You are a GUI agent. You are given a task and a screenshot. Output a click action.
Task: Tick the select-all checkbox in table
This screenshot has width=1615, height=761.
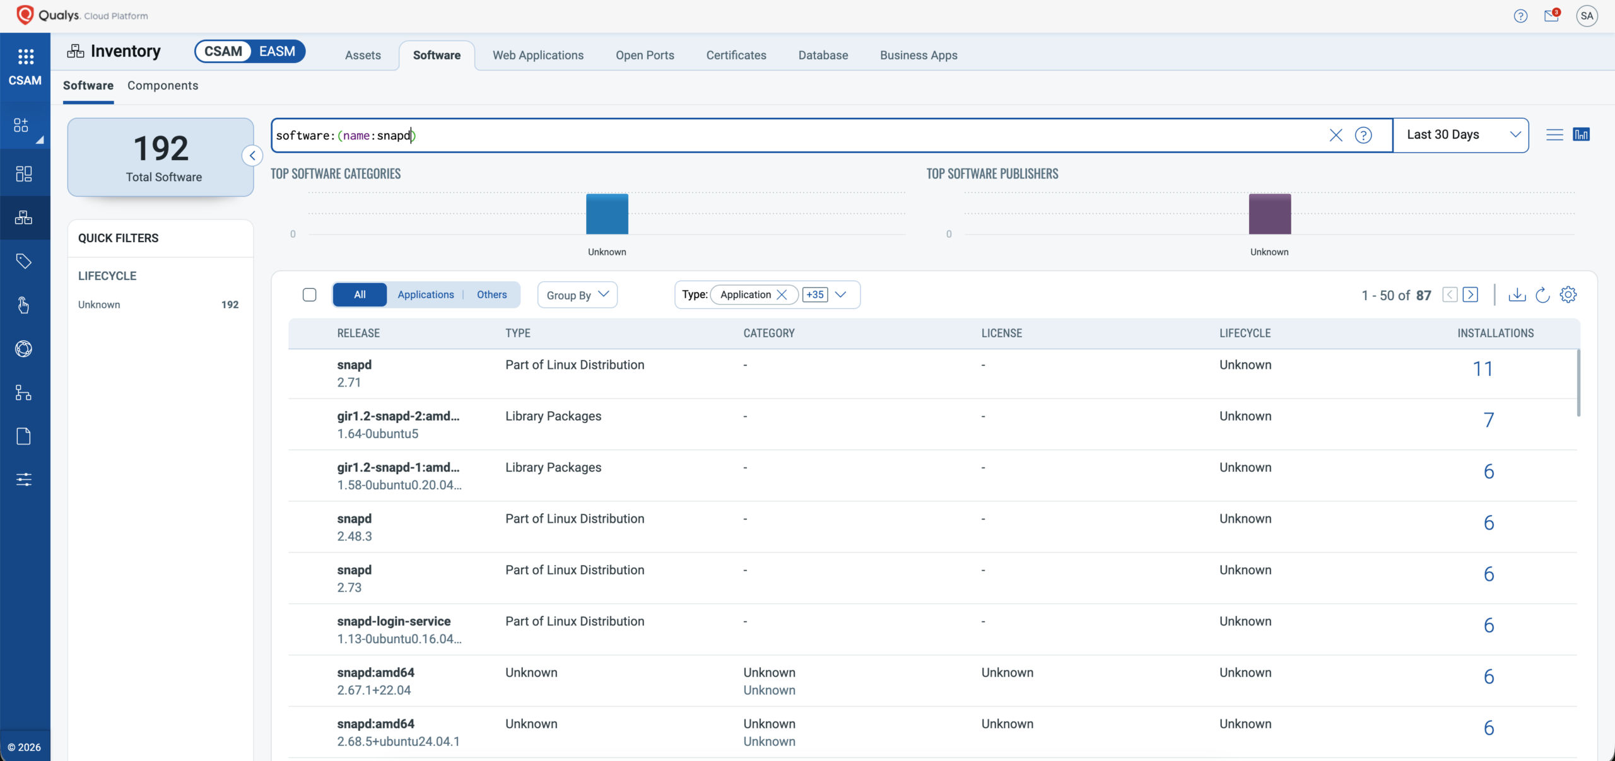[x=309, y=294]
